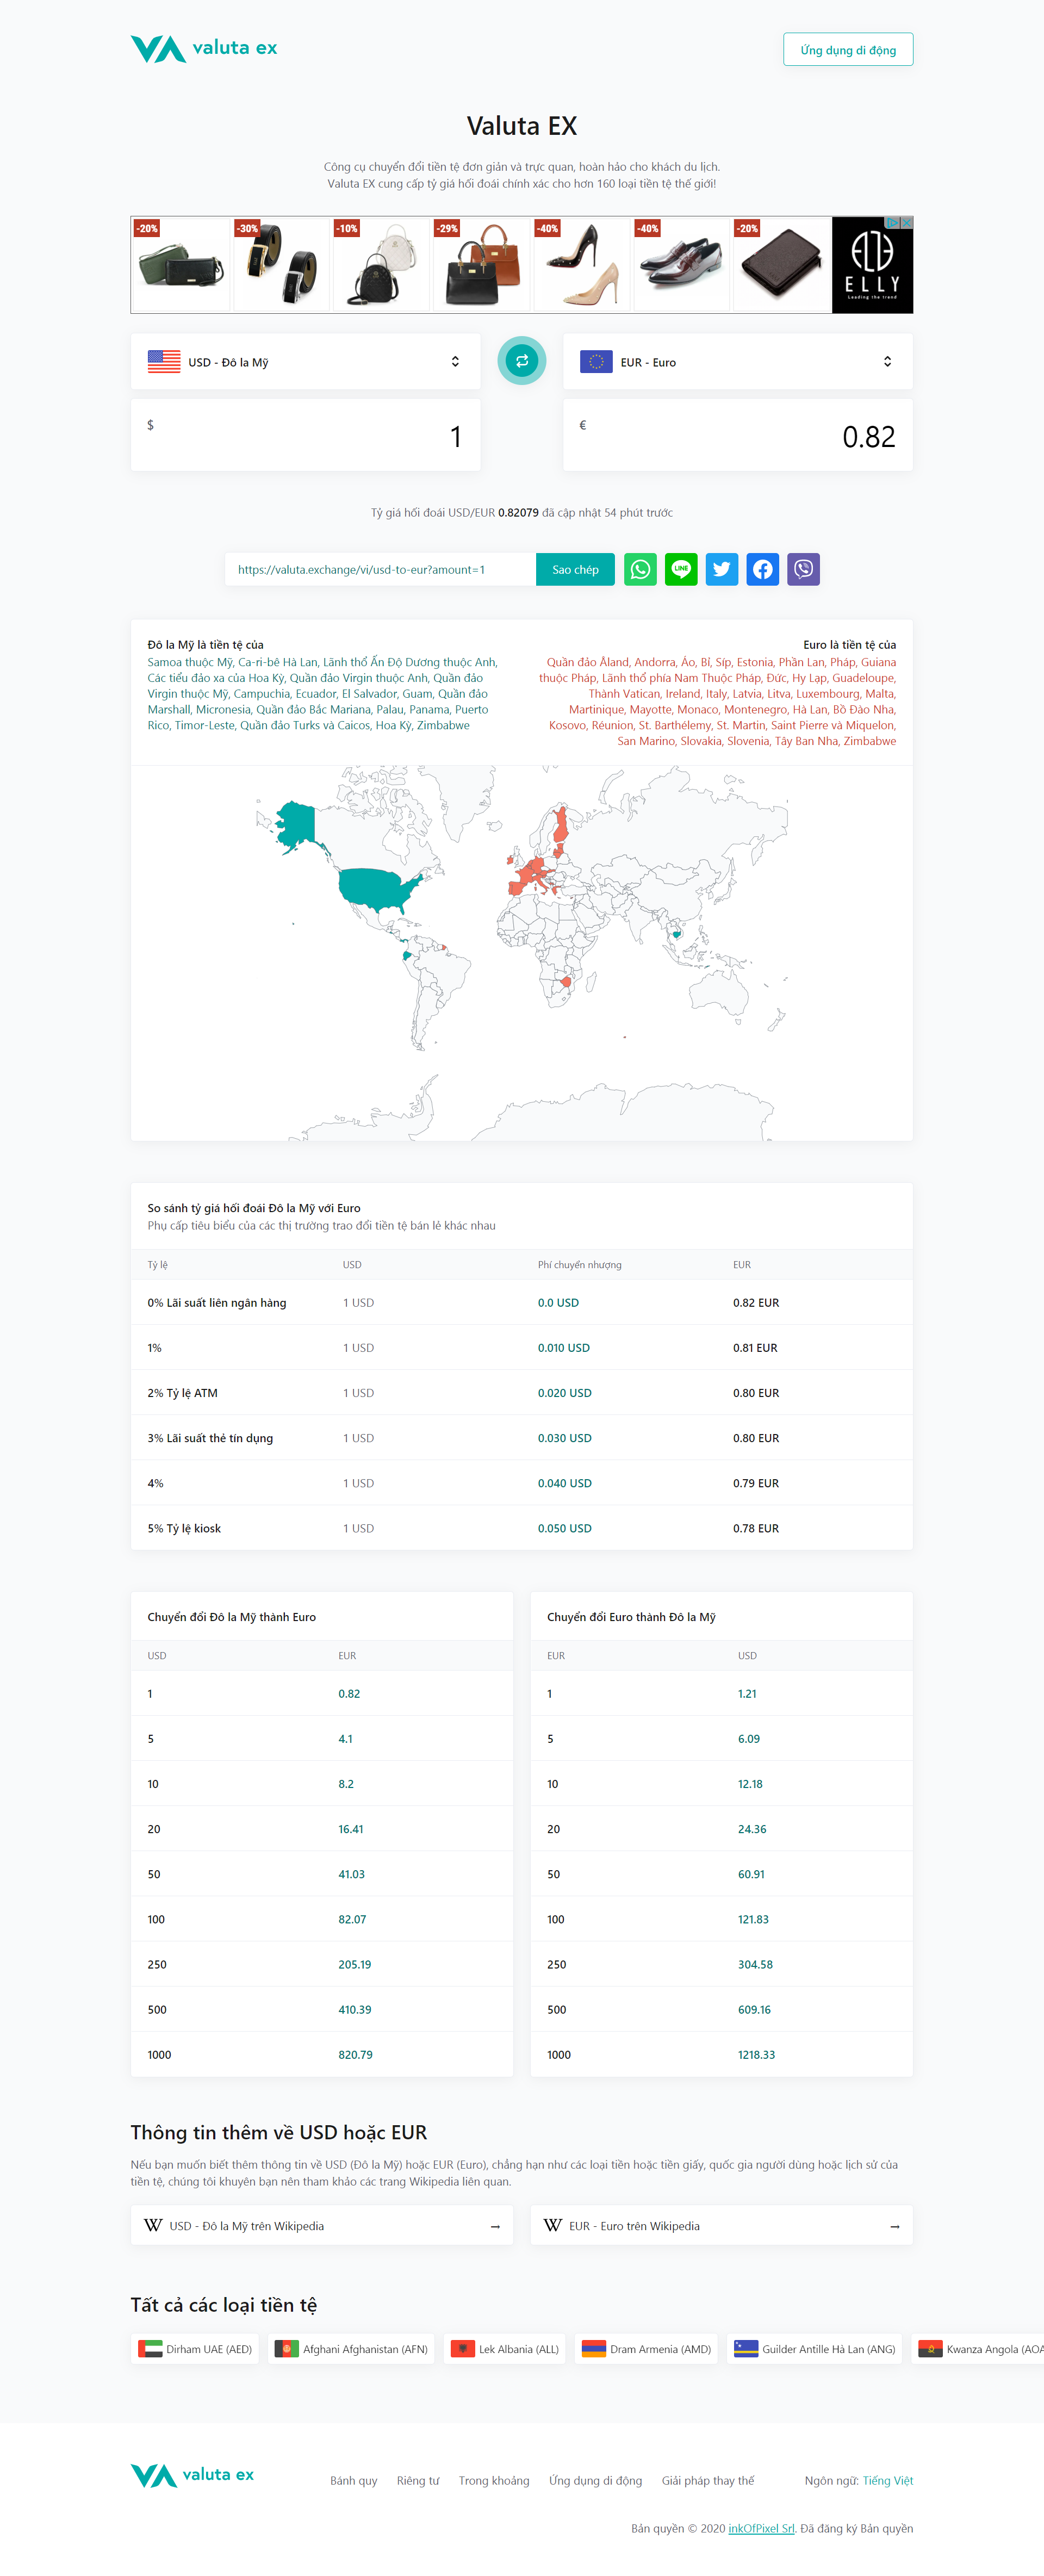Close the ELLY banner advertisement
The height and width of the screenshot is (2576, 1044).
(x=907, y=222)
